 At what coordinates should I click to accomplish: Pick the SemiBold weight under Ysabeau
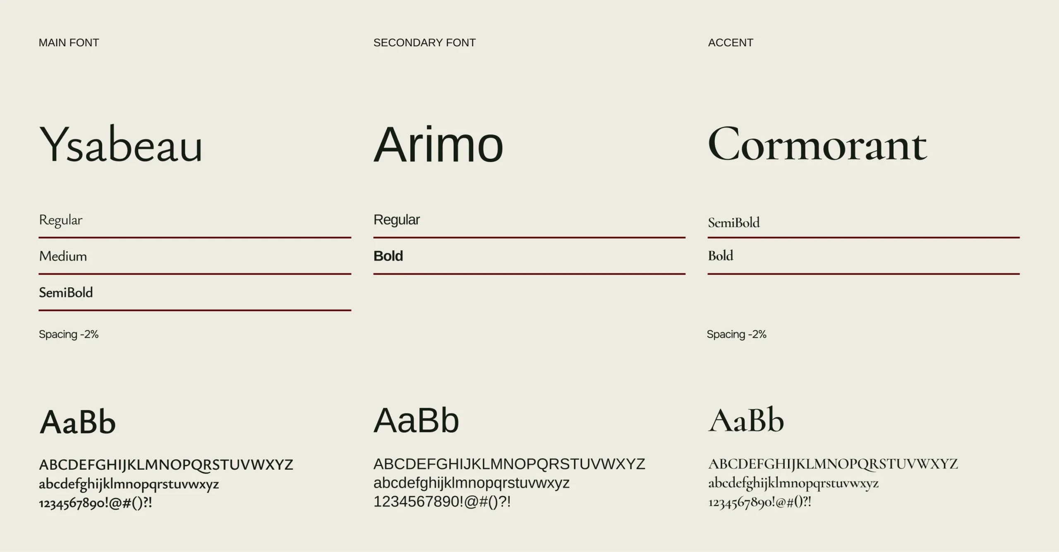point(66,293)
